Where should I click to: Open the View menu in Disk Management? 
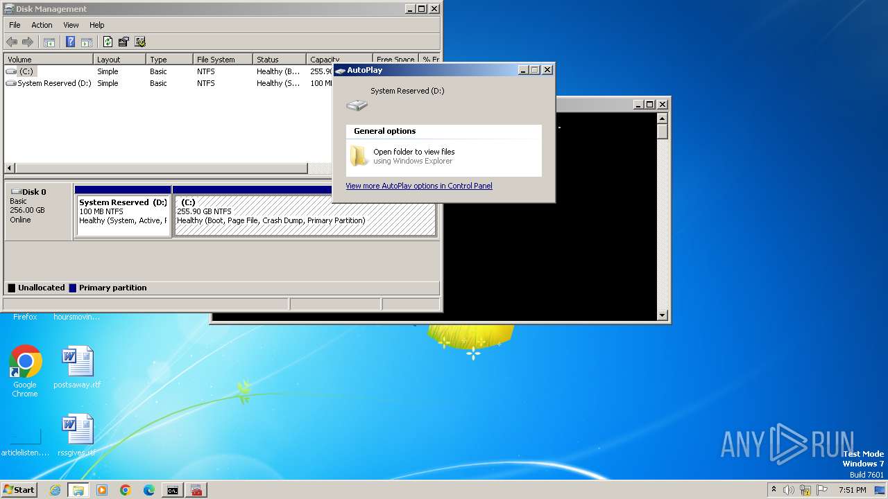click(x=71, y=25)
